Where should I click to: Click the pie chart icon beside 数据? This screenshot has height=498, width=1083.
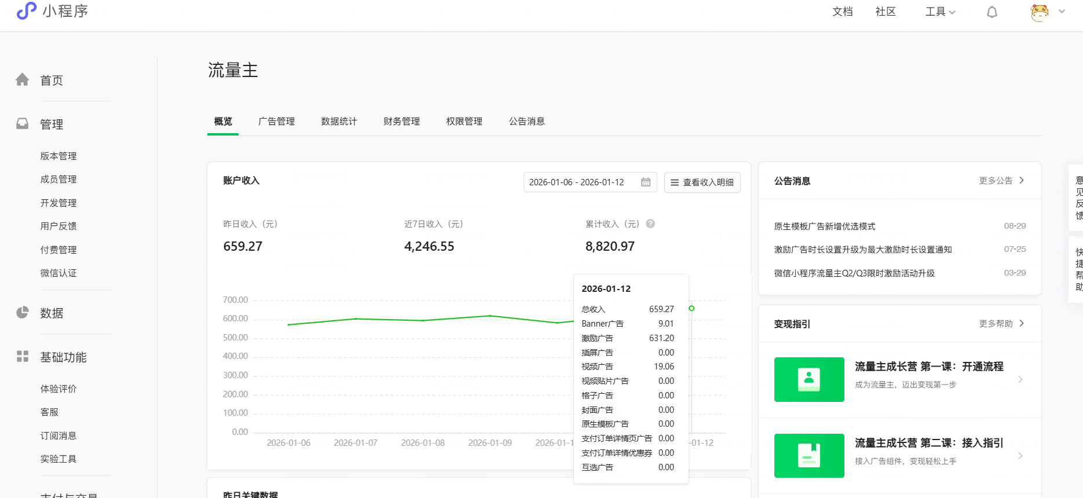(23, 313)
